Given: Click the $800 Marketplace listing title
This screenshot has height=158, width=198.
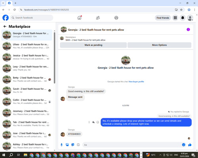Looking at the screenshot, I should 86,40.
